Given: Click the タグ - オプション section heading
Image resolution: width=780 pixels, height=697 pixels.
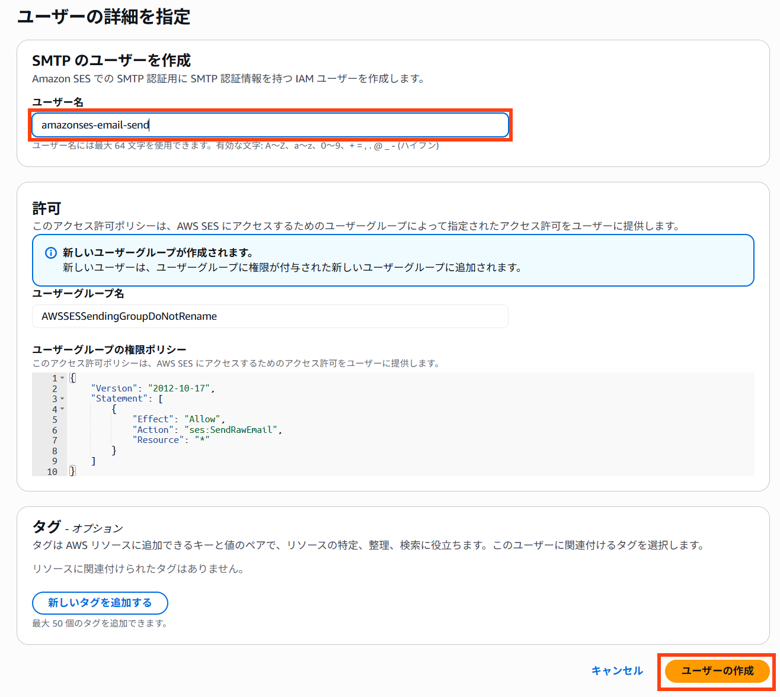Looking at the screenshot, I should [x=78, y=527].
